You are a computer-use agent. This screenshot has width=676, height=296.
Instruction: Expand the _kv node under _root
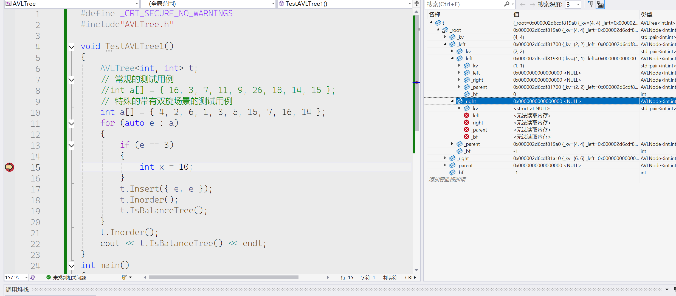tap(445, 37)
